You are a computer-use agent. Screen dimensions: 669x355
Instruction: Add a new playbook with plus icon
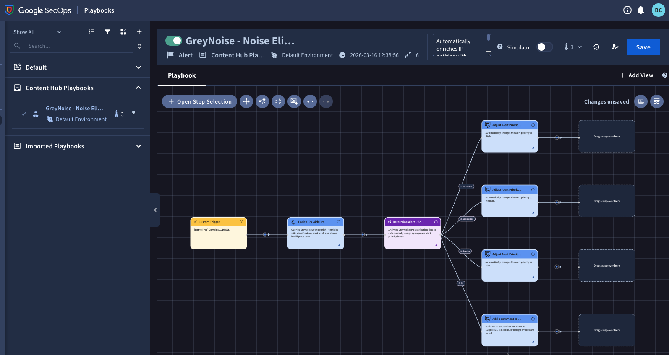point(139,32)
